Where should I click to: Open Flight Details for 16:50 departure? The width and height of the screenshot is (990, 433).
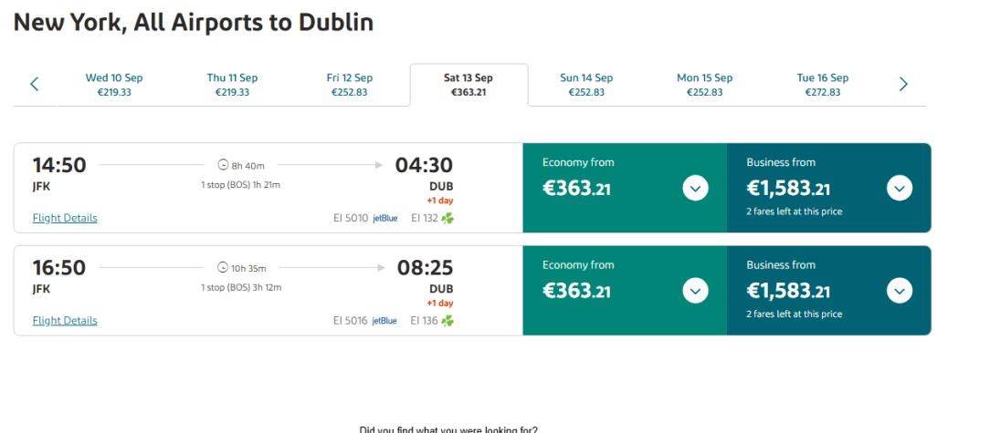(65, 321)
